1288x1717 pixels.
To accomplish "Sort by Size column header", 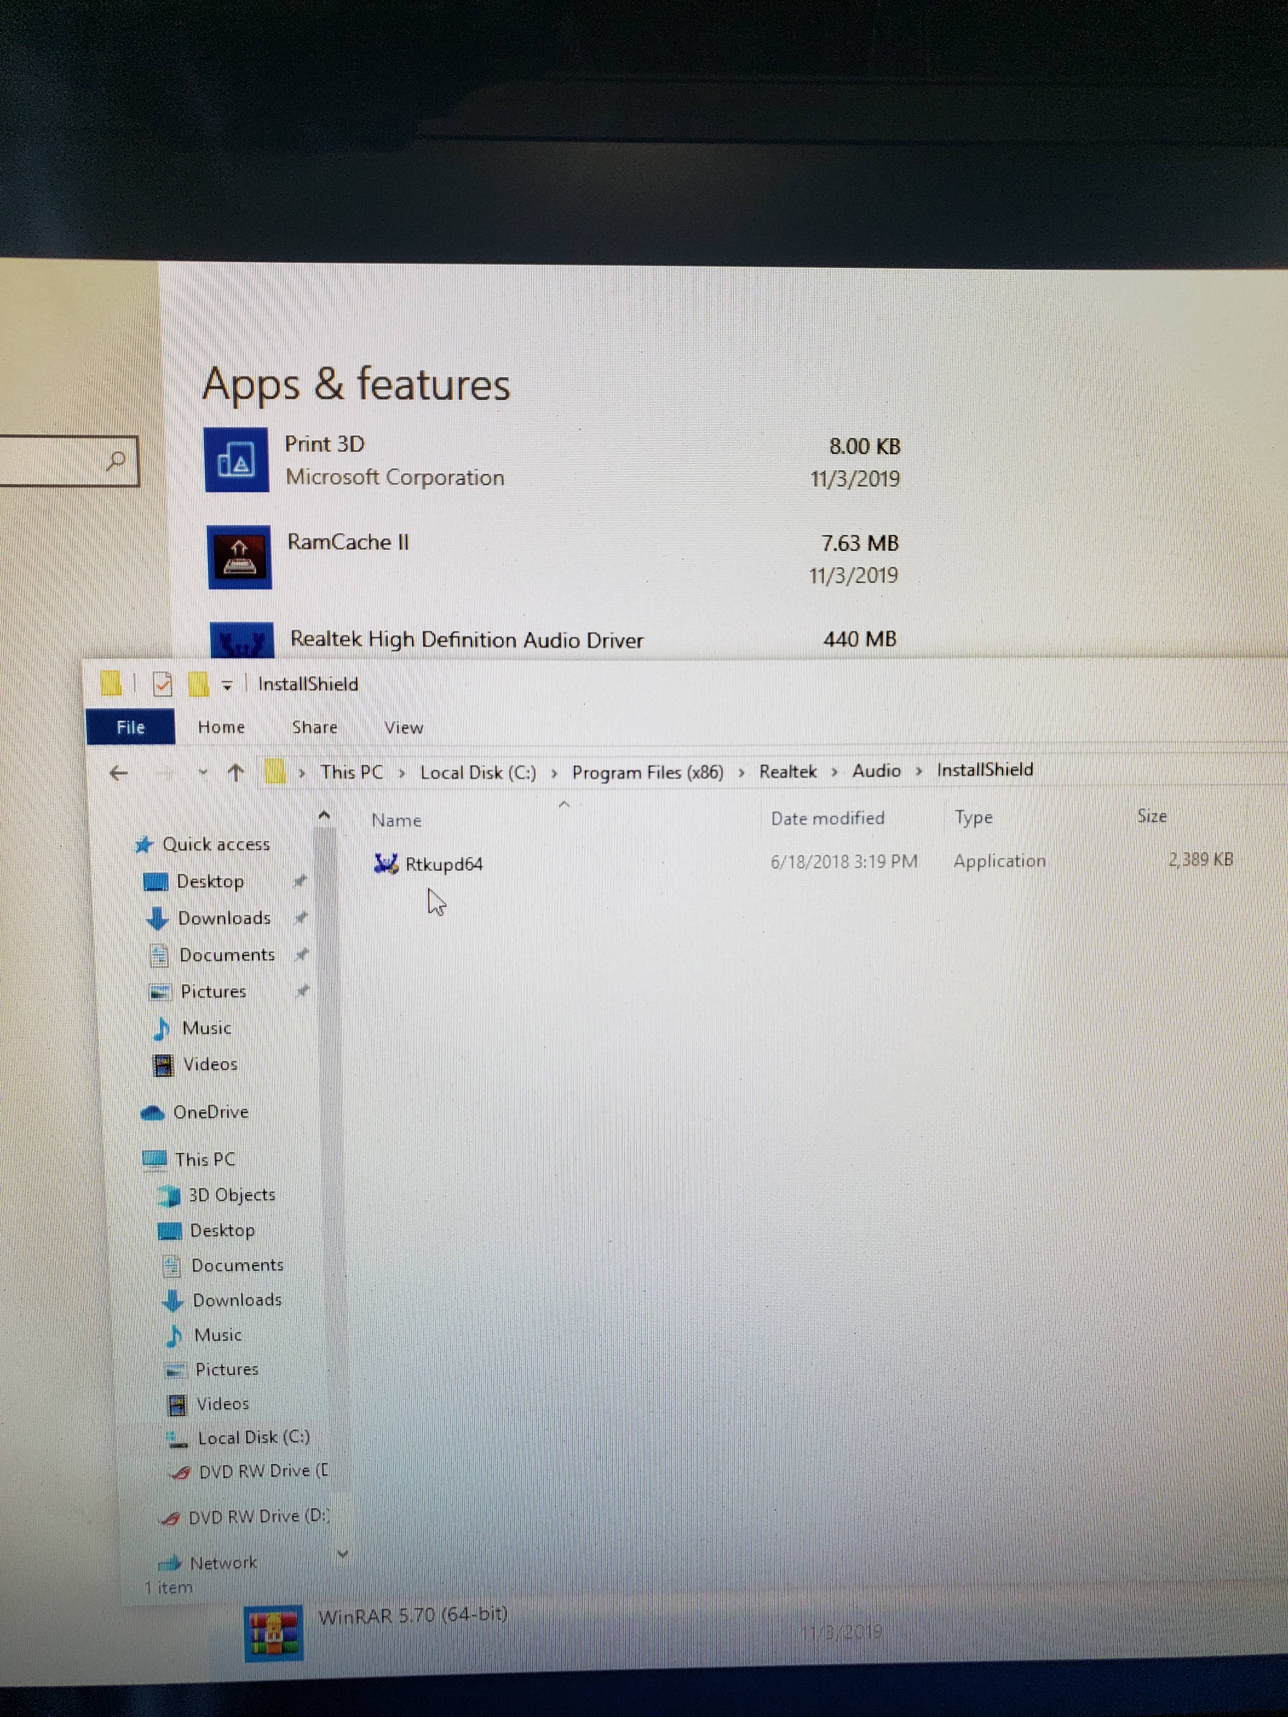I will tap(1152, 816).
